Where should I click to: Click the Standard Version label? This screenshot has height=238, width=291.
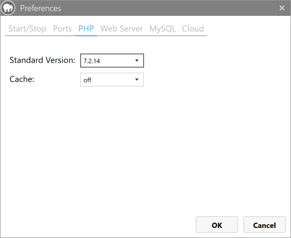click(42, 60)
